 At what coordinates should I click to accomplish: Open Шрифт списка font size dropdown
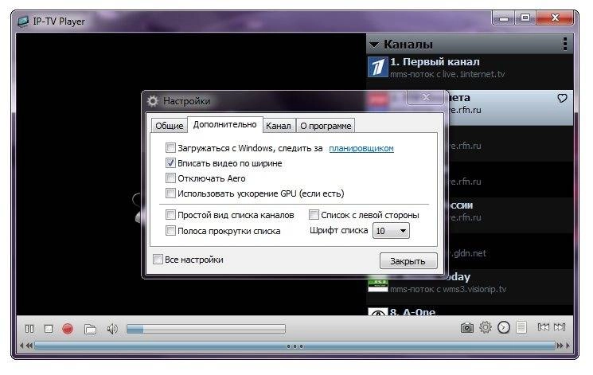[391, 231]
